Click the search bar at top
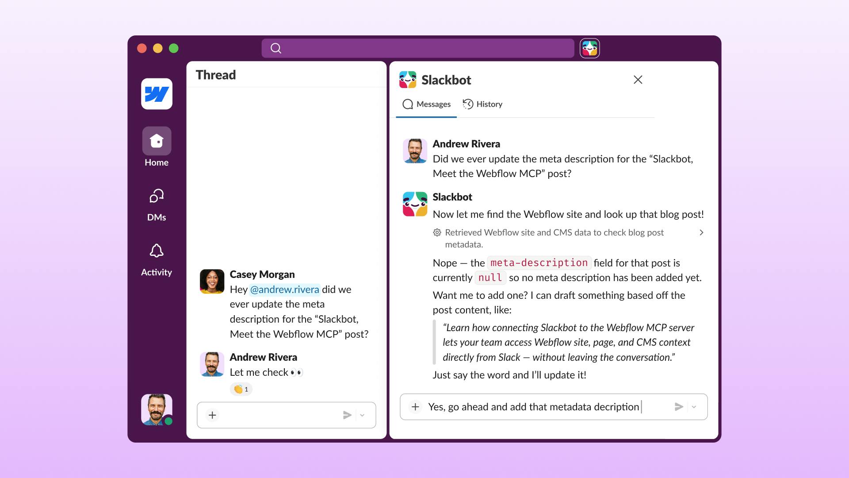849x478 pixels. [x=418, y=48]
